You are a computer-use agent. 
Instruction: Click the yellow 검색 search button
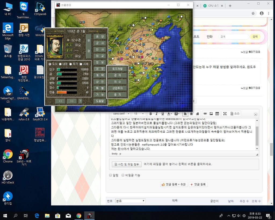tap(255, 37)
